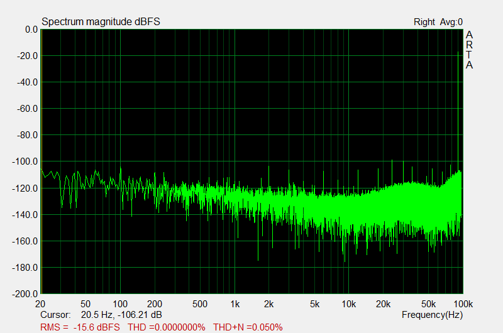Click the '10k' frequency axis label
Screen dimensions: 503x333
point(349,304)
